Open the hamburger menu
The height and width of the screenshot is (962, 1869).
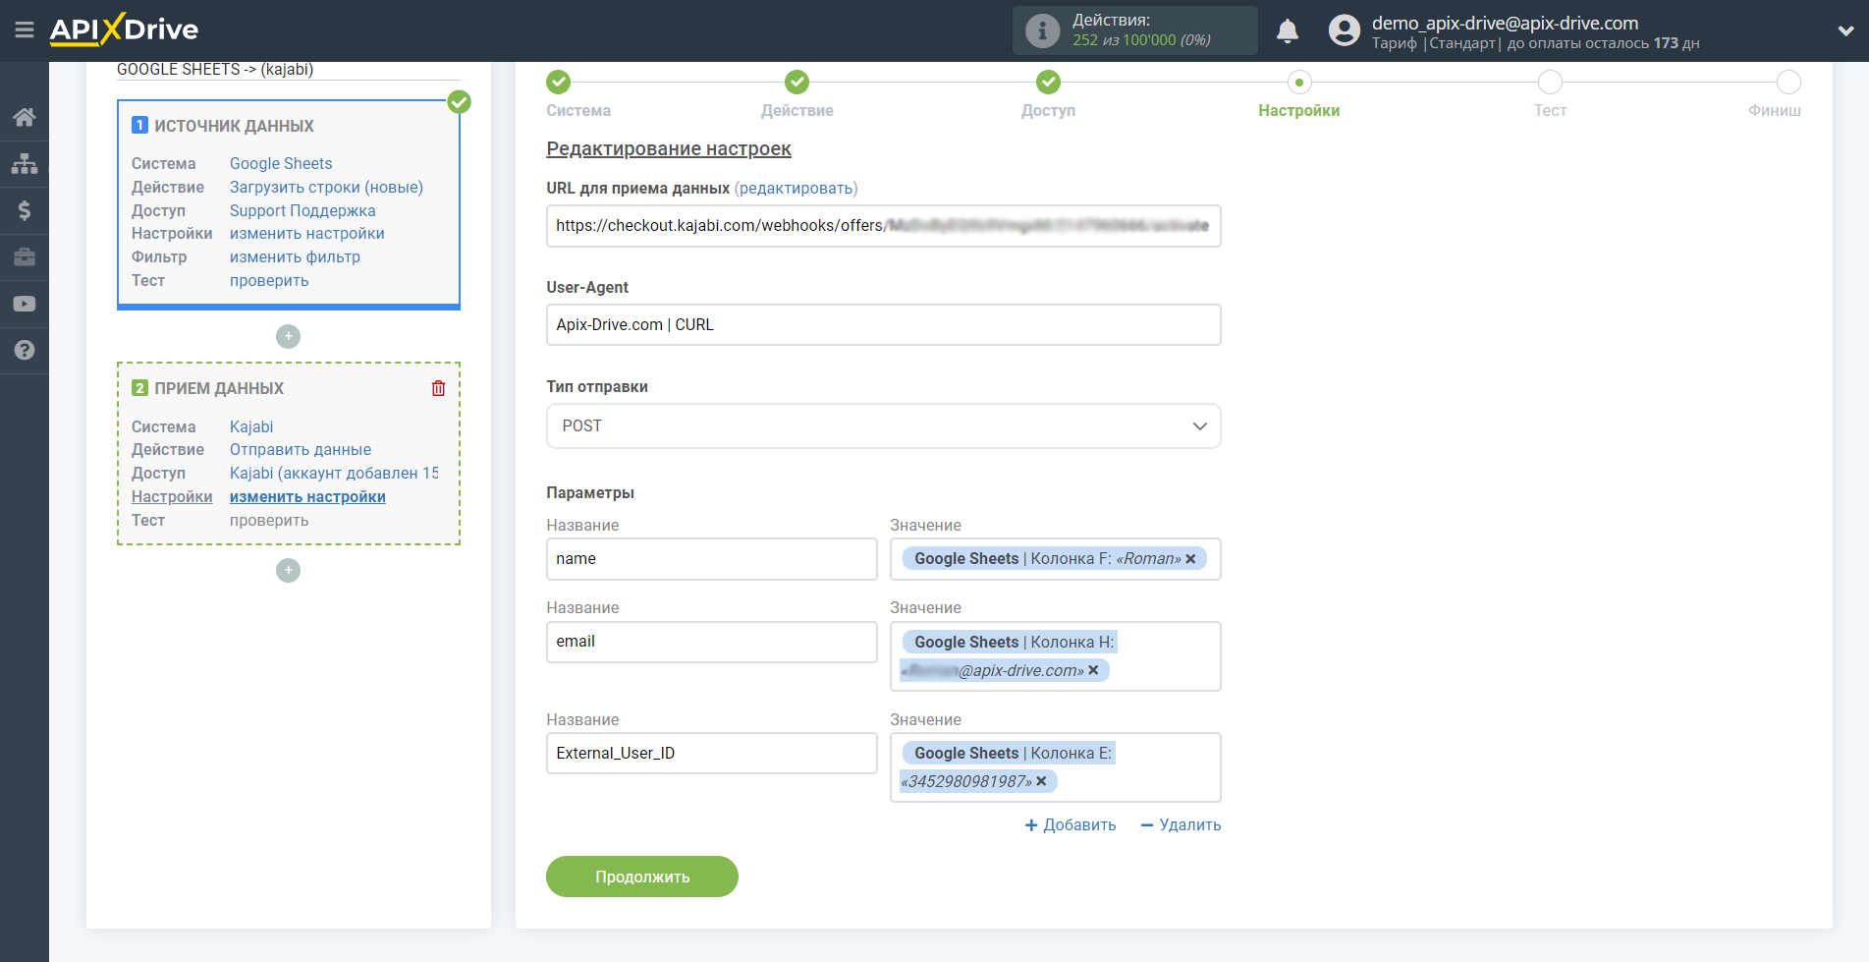click(x=25, y=29)
